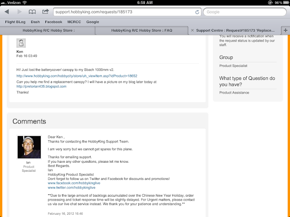The image size is (290, 217).
Task: Tap the 6:58 AM clock
Action: (x=145, y=3)
